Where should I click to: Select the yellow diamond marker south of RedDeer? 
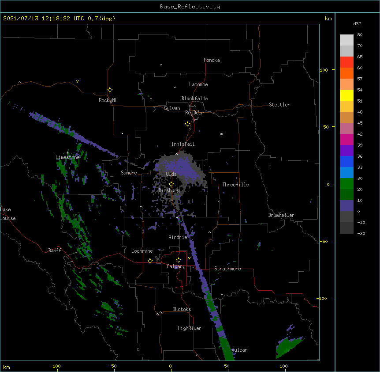[x=188, y=124]
